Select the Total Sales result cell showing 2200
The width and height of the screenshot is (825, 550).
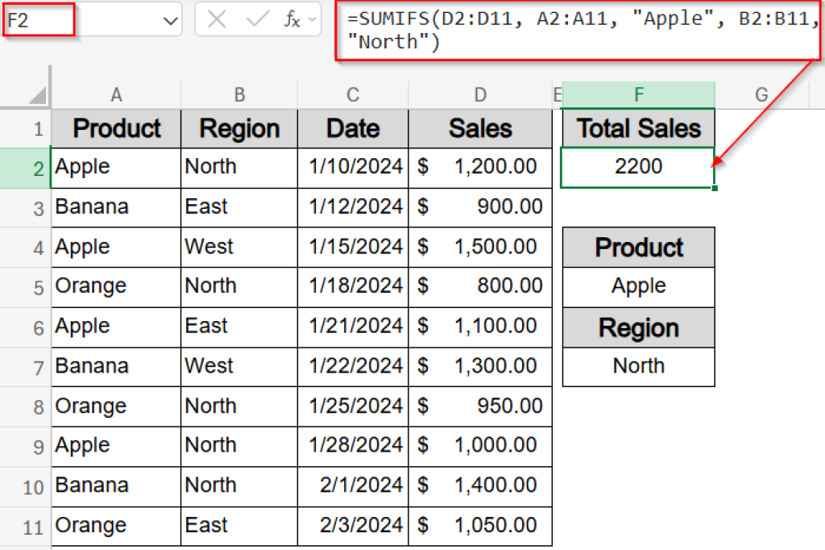tap(638, 167)
